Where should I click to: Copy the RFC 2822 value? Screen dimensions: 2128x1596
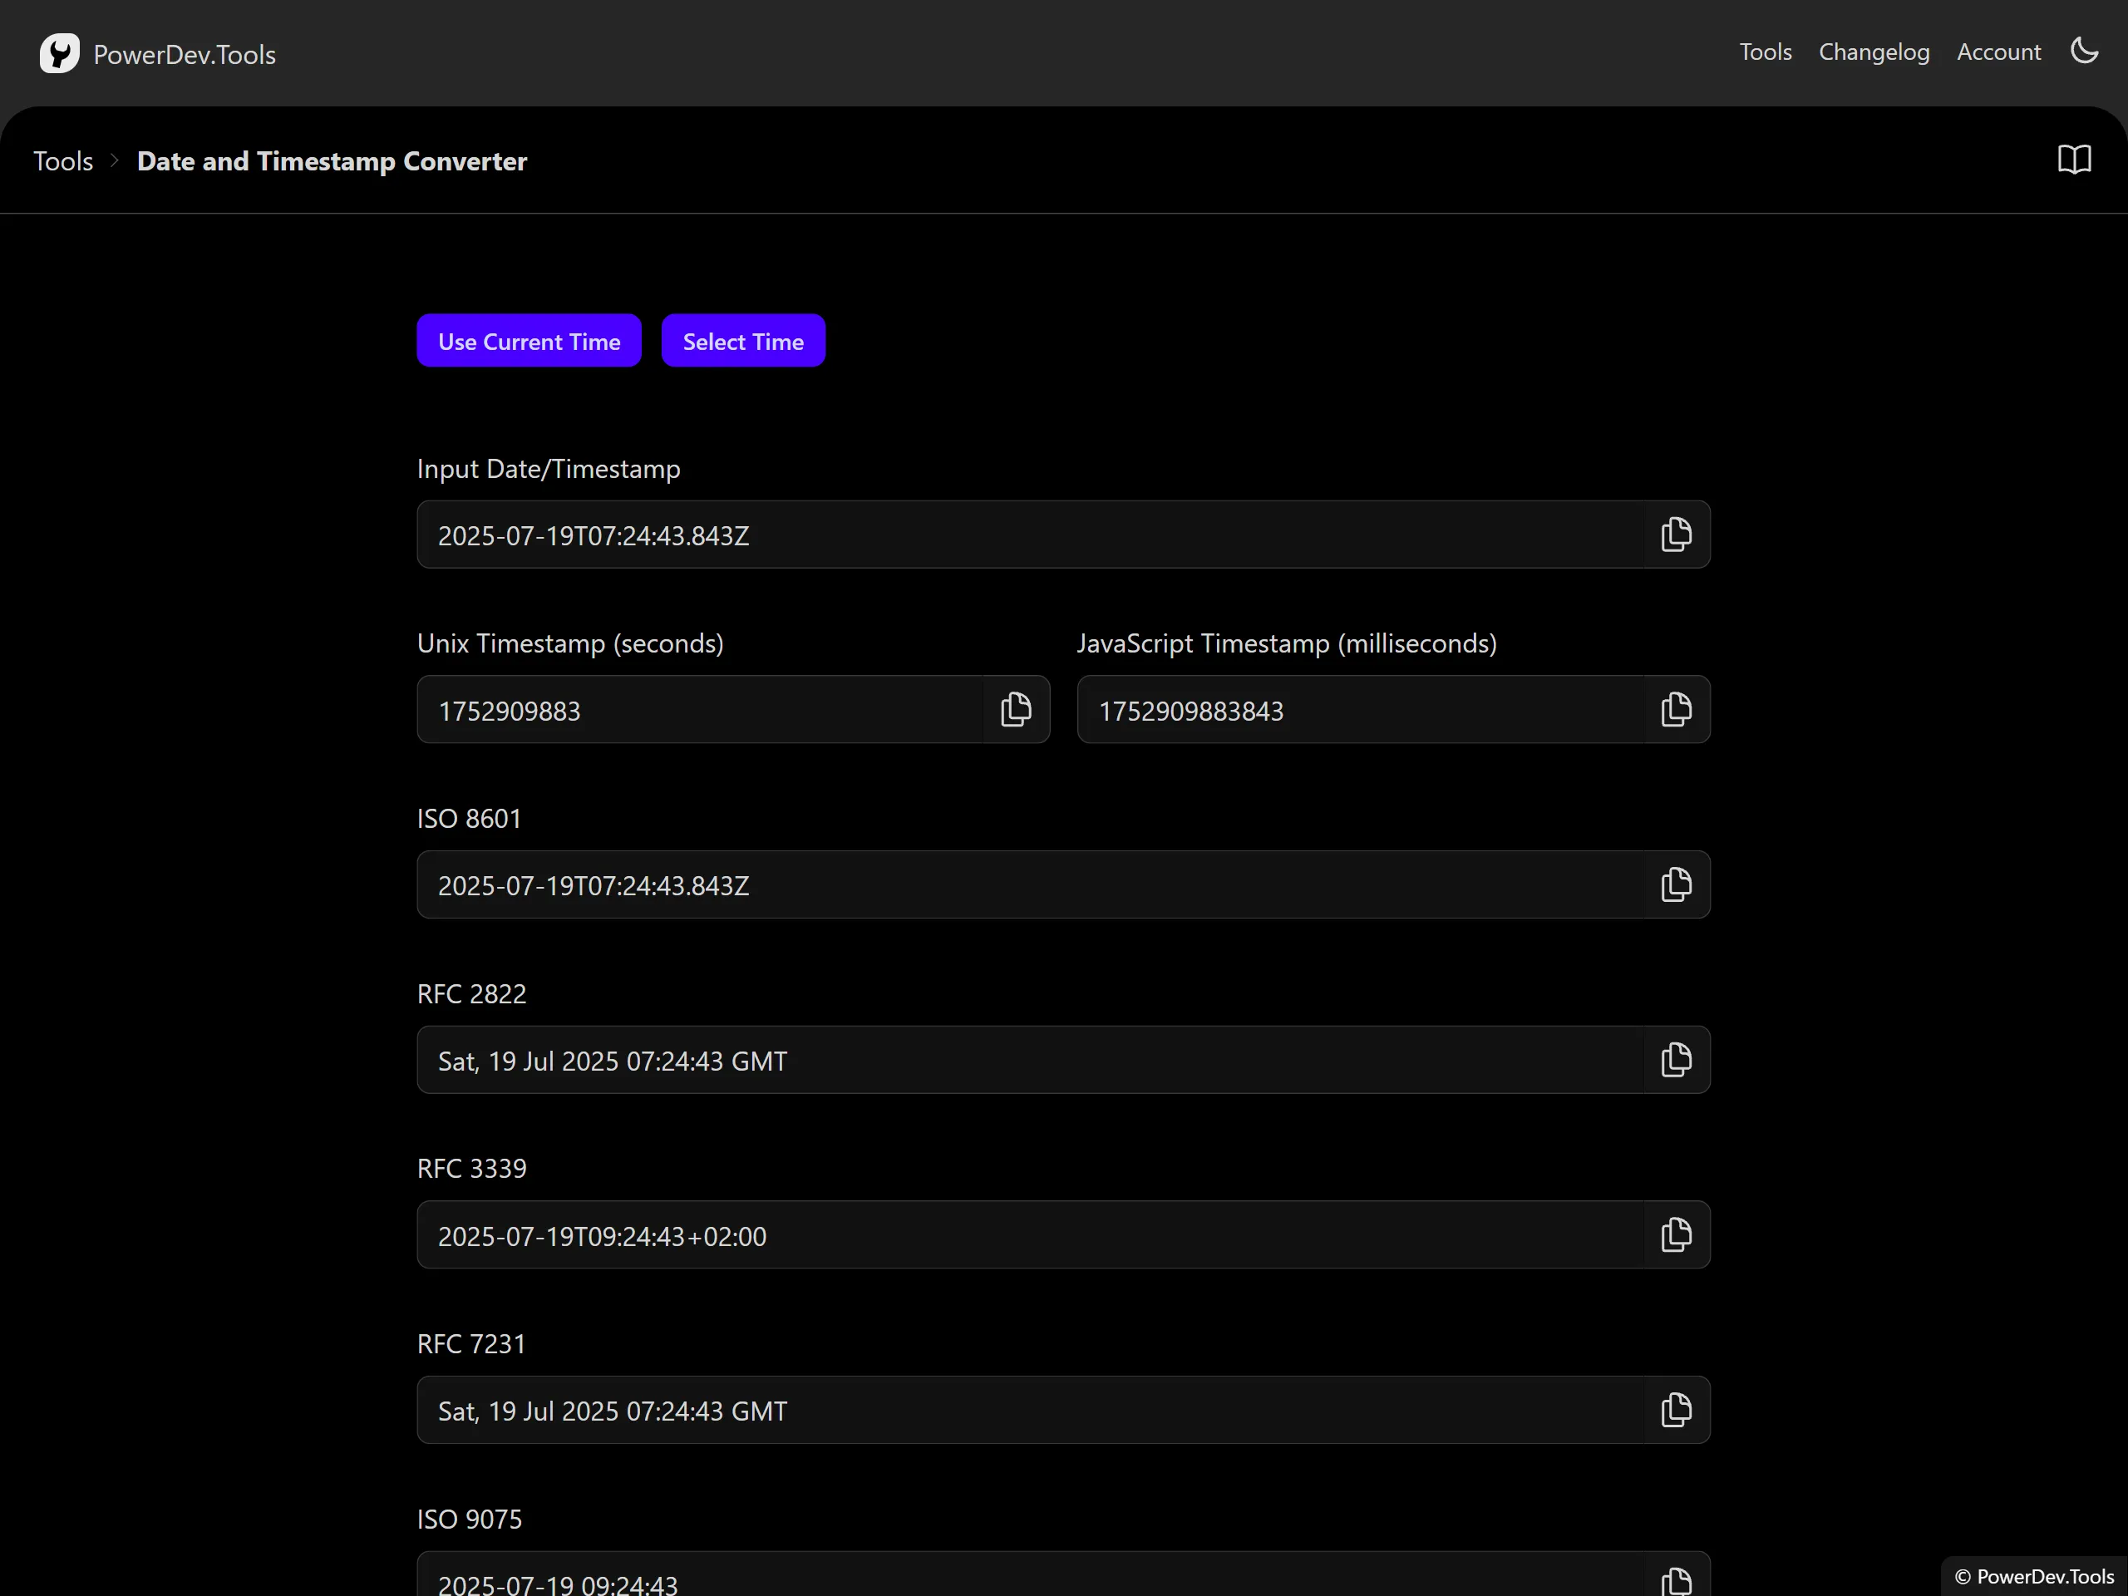tap(1676, 1060)
